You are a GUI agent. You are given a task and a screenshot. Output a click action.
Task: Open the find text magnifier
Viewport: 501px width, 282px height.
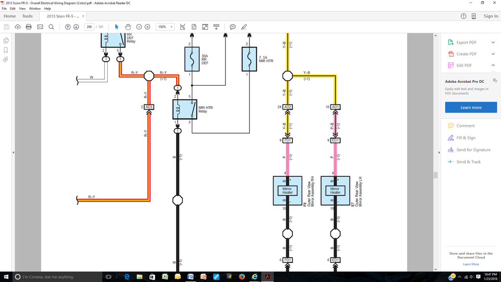click(51, 26)
